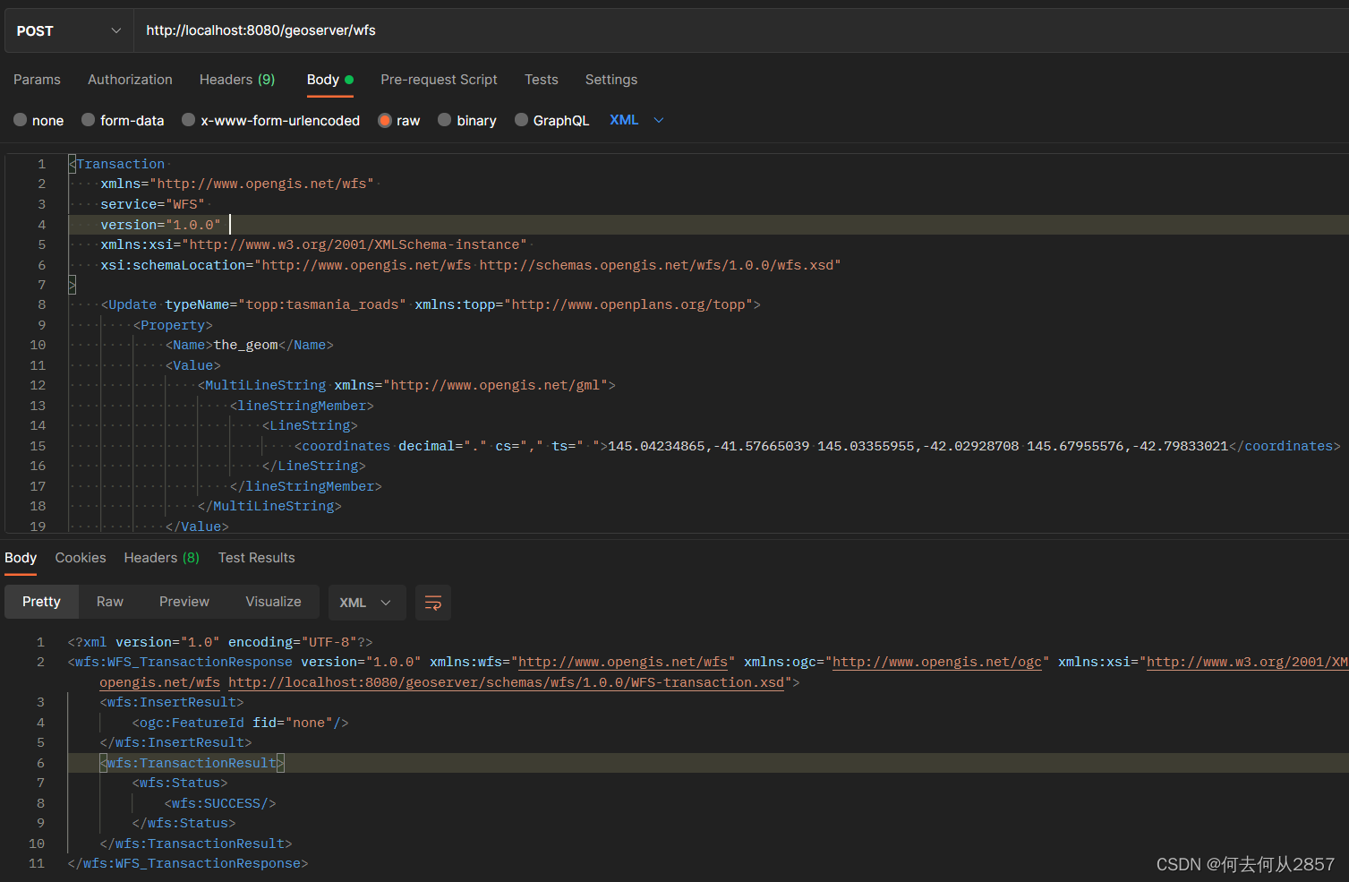Screen dimensions: 1349x882
Task: Switch response view to Raw
Action: 110,602
